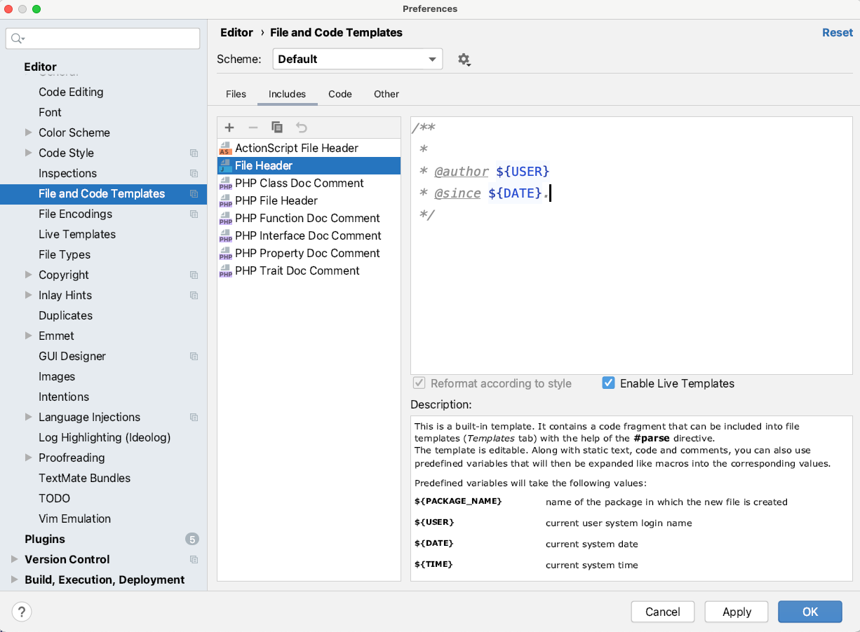860x632 pixels.
Task: Click the project-level icon beside Inspections
Action: 194,173
